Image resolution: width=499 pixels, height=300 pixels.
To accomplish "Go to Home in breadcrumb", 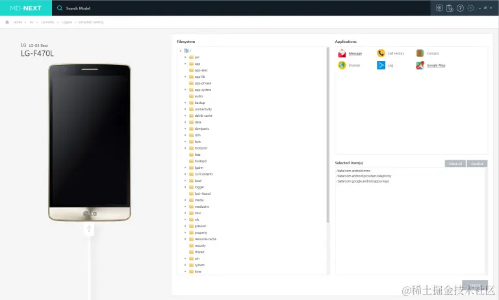I will (18, 22).
